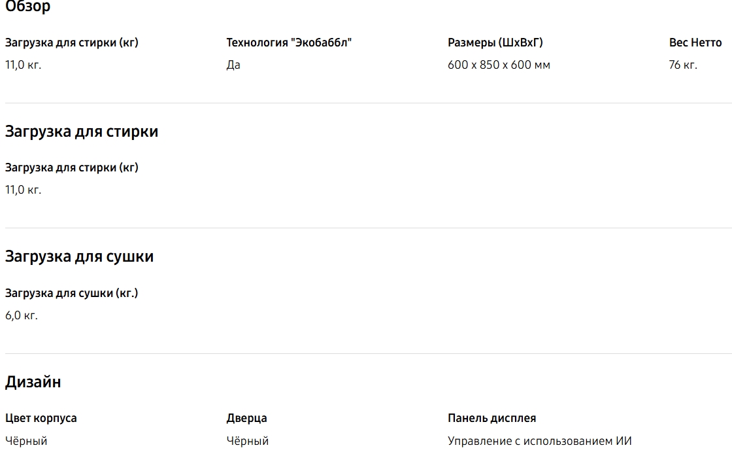Click the Размеры (ШхВхГ) label
Screen dimensions: 732x473
tap(495, 43)
